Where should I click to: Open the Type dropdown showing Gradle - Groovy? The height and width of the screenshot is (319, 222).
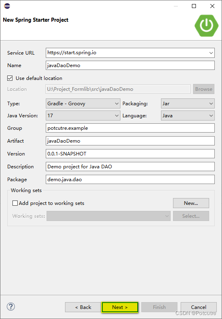pyautogui.click(x=83, y=104)
